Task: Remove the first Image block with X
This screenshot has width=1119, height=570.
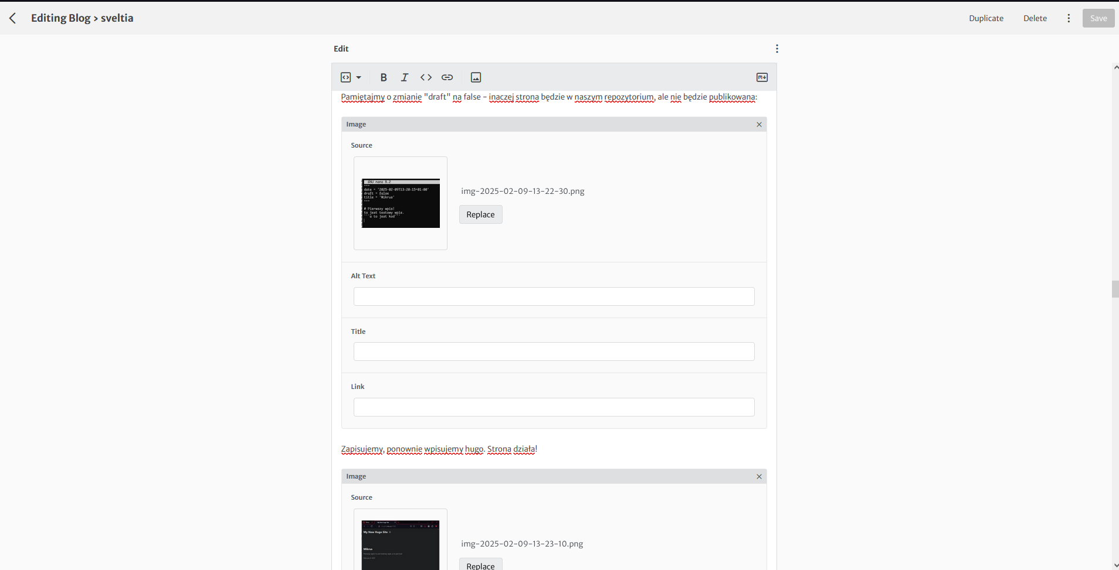Action: point(759,124)
